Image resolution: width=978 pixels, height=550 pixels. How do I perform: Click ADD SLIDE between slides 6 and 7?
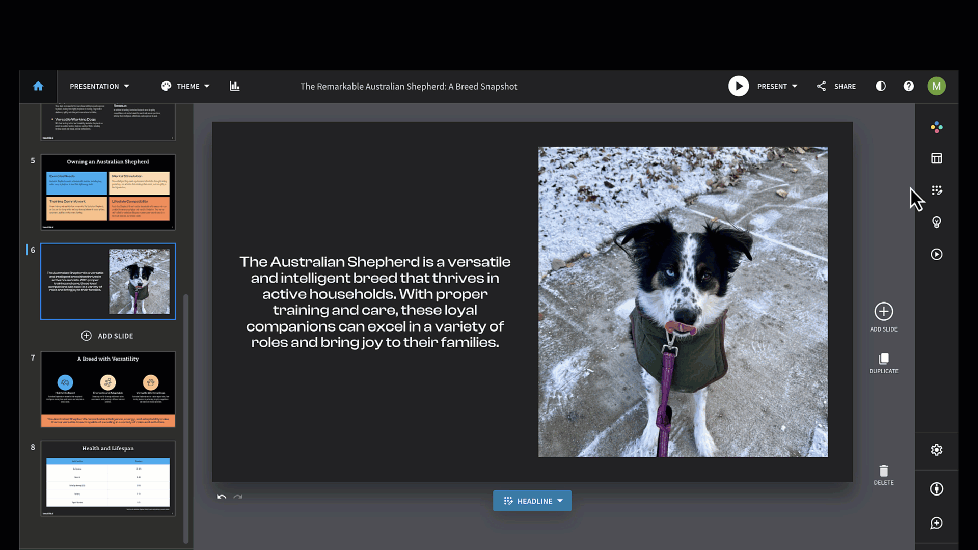[x=107, y=336]
